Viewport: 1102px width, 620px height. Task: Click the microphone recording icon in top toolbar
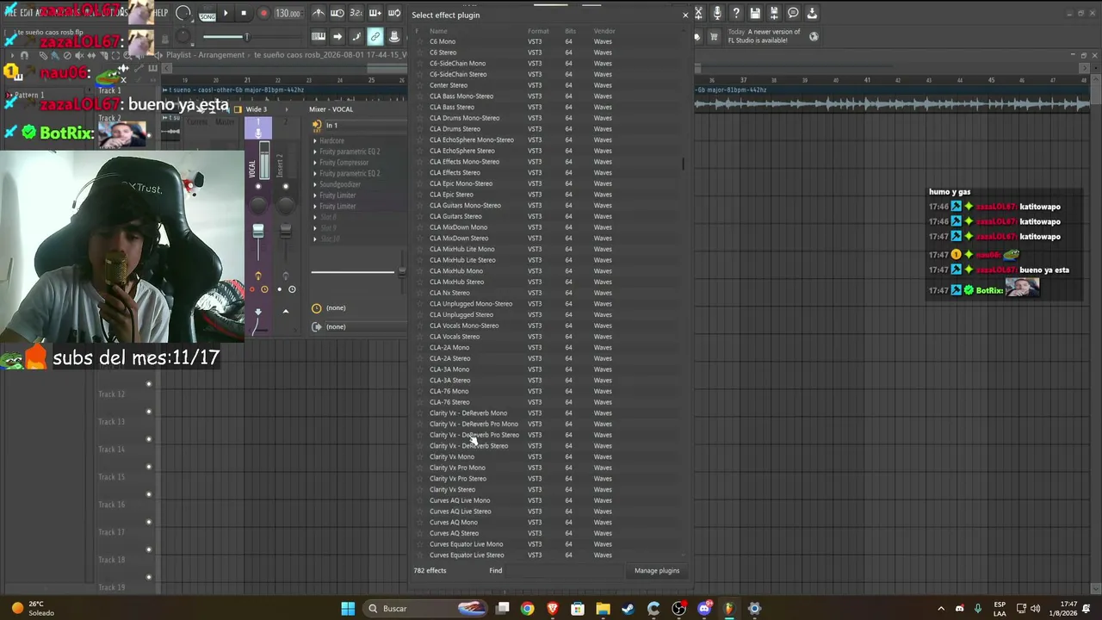point(717,14)
